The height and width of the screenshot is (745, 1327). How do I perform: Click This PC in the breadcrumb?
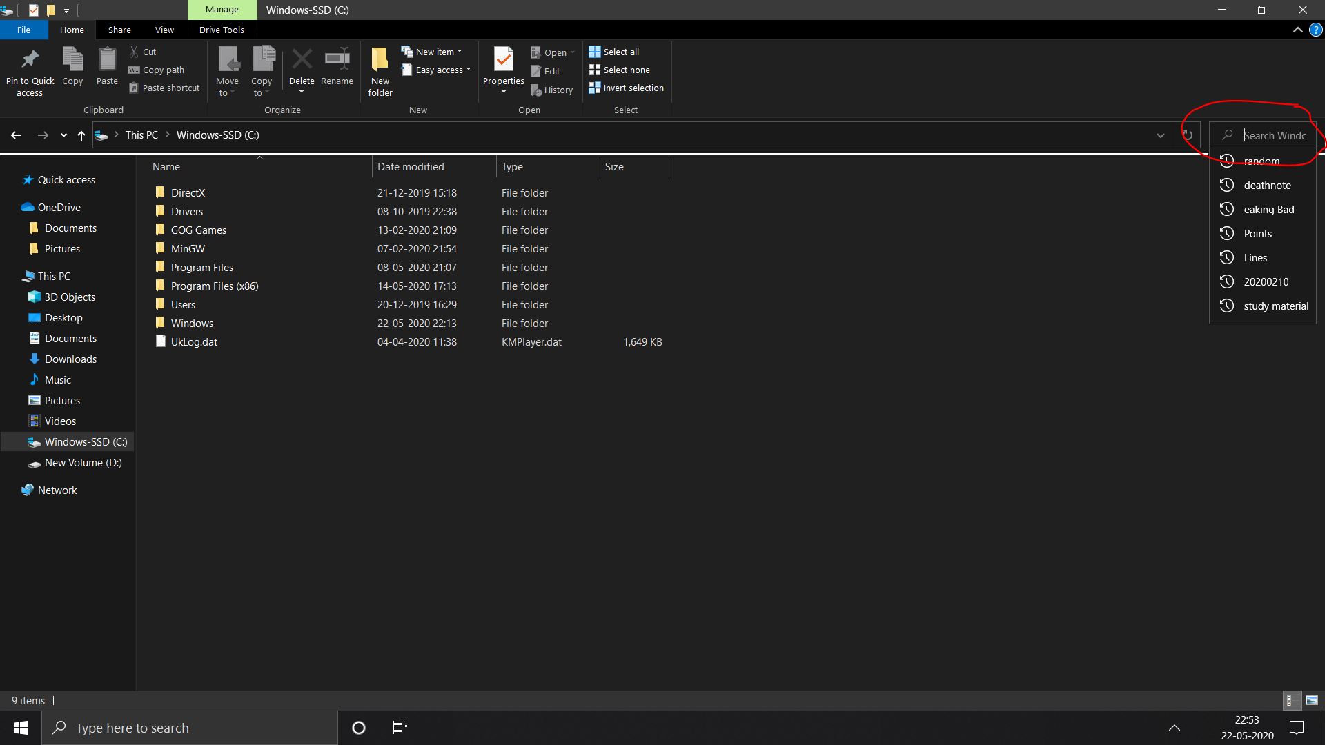141,135
